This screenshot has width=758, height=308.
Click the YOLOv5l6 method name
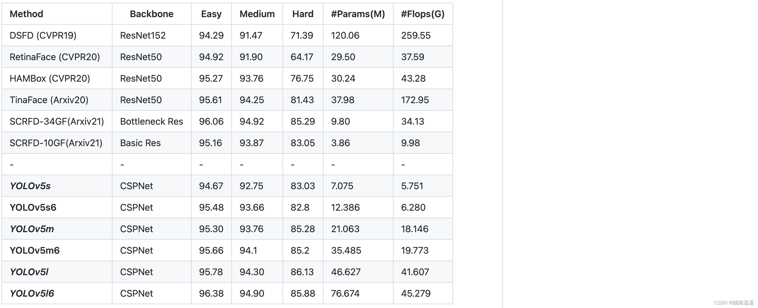(32, 293)
